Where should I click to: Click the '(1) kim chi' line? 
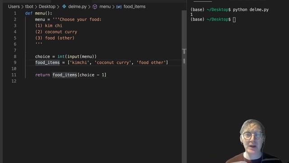click(49, 26)
